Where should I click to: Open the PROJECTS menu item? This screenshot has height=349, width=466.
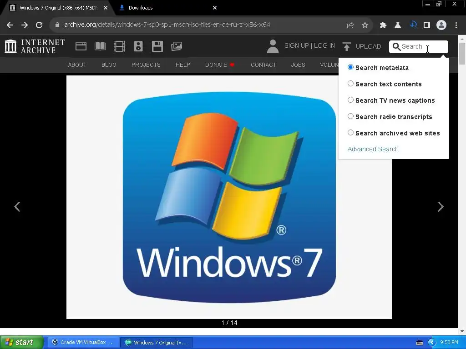(146, 65)
